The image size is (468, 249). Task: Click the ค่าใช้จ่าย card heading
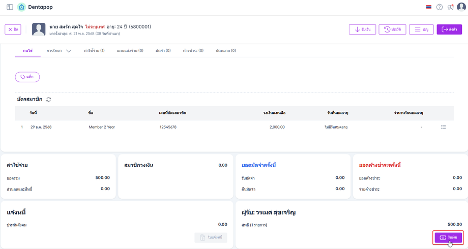pos(17,165)
